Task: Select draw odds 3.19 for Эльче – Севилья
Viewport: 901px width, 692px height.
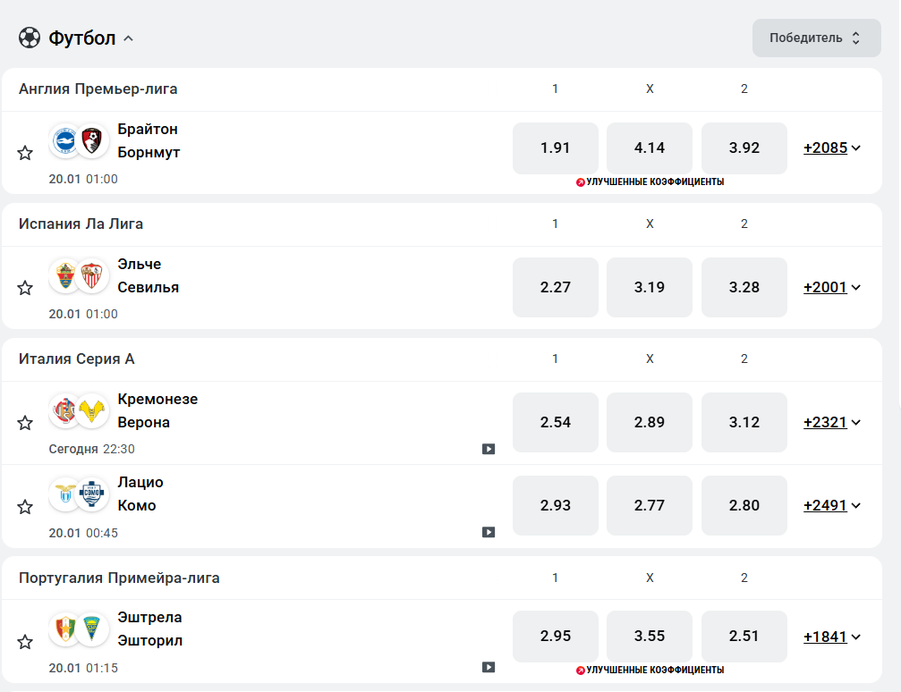Action: coord(650,288)
